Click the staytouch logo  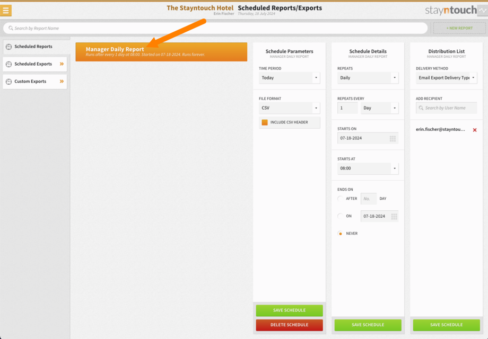451,10
